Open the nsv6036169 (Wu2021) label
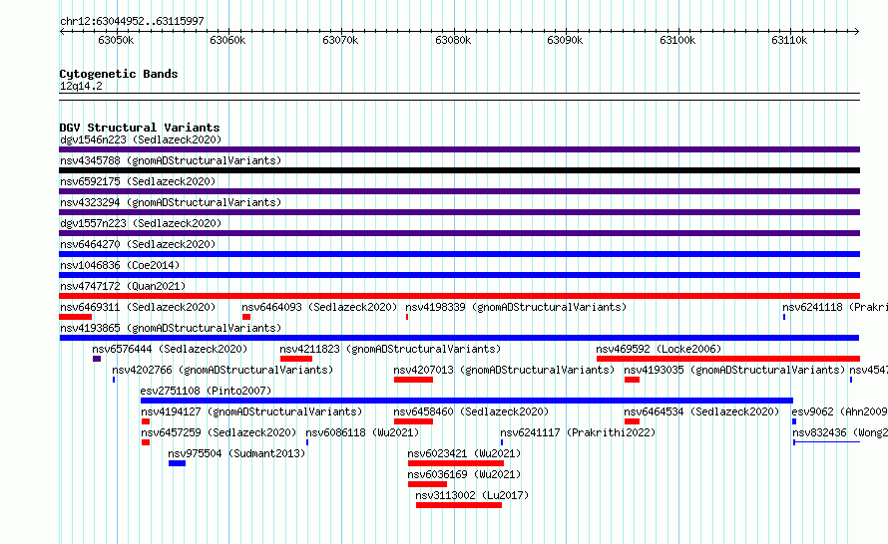Viewport: 888px width, 544px height. [x=464, y=474]
